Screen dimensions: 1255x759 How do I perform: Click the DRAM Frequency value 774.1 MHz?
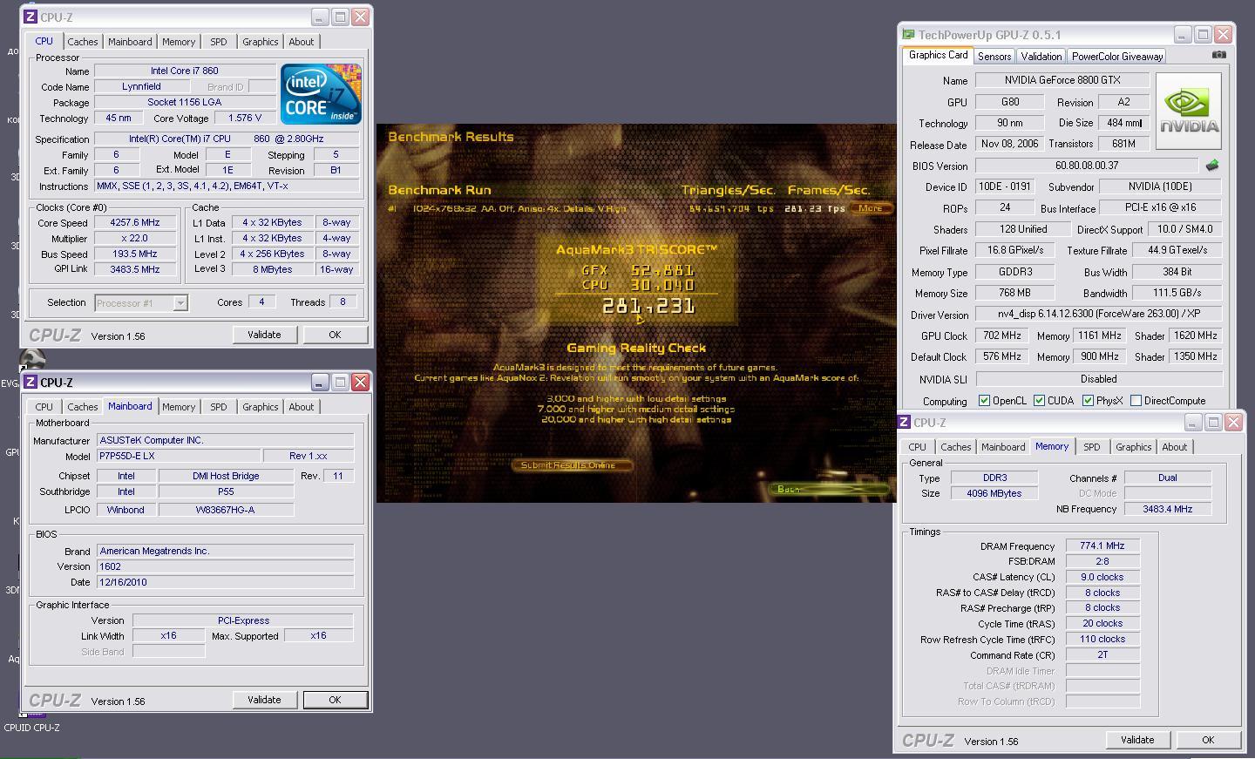click(1102, 546)
